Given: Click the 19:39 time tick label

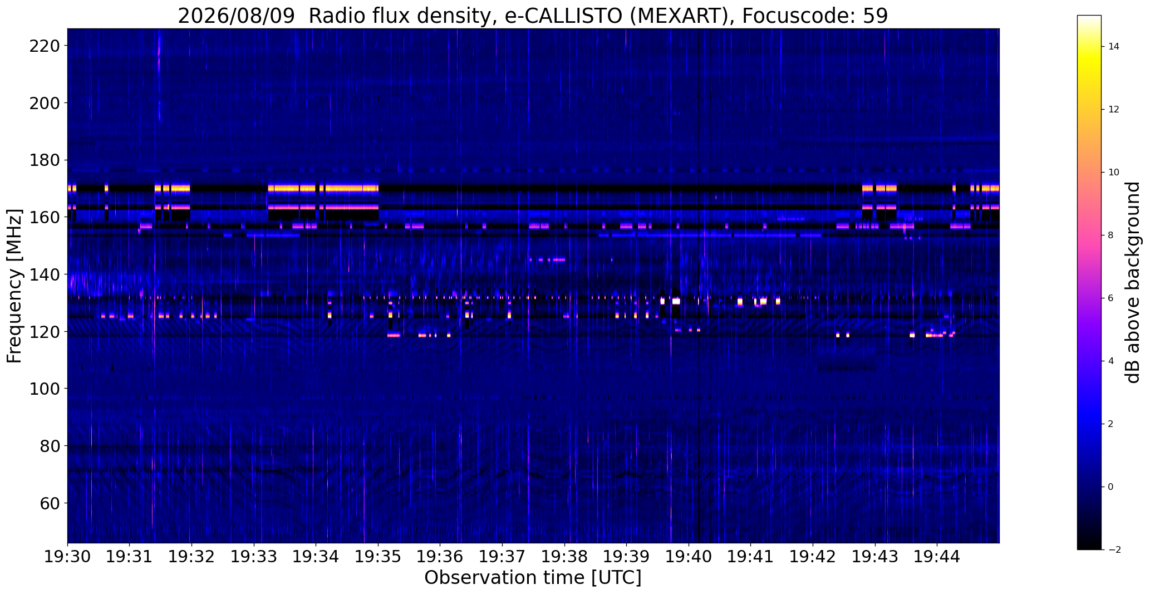Looking at the screenshot, I should [627, 556].
